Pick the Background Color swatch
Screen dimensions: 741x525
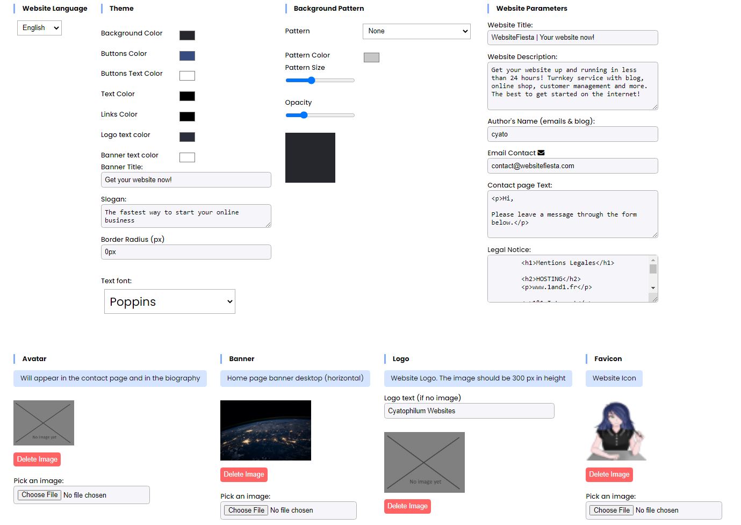(187, 35)
